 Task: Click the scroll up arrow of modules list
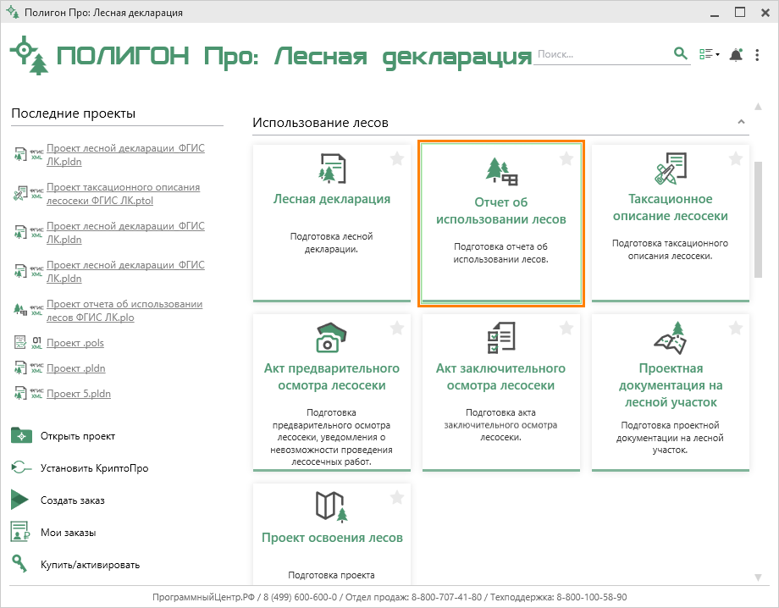pos(758,107)
